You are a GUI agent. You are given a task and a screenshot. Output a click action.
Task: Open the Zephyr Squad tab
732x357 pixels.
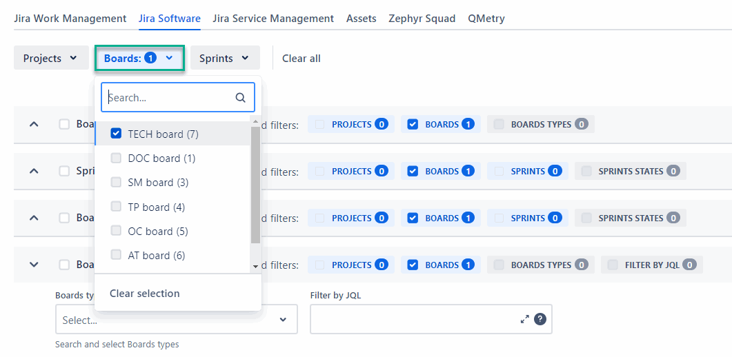click(x=422, y=19)
